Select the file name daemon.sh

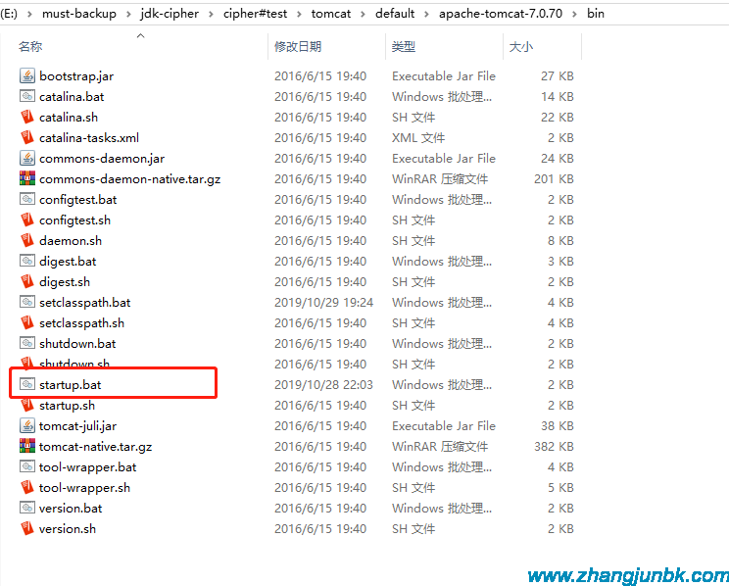click(71, 241)
